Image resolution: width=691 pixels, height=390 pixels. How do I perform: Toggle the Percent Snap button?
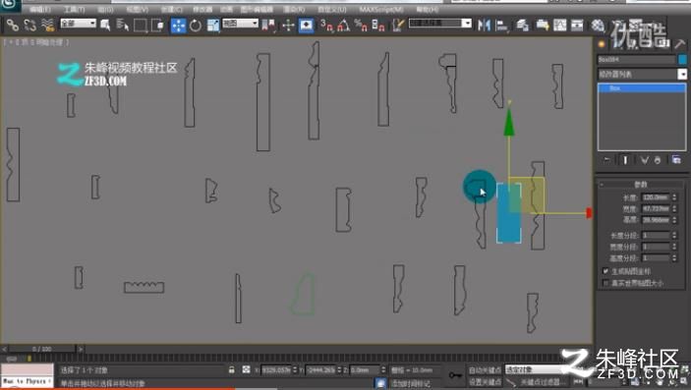pyautogui.click(x=361, y=26)
